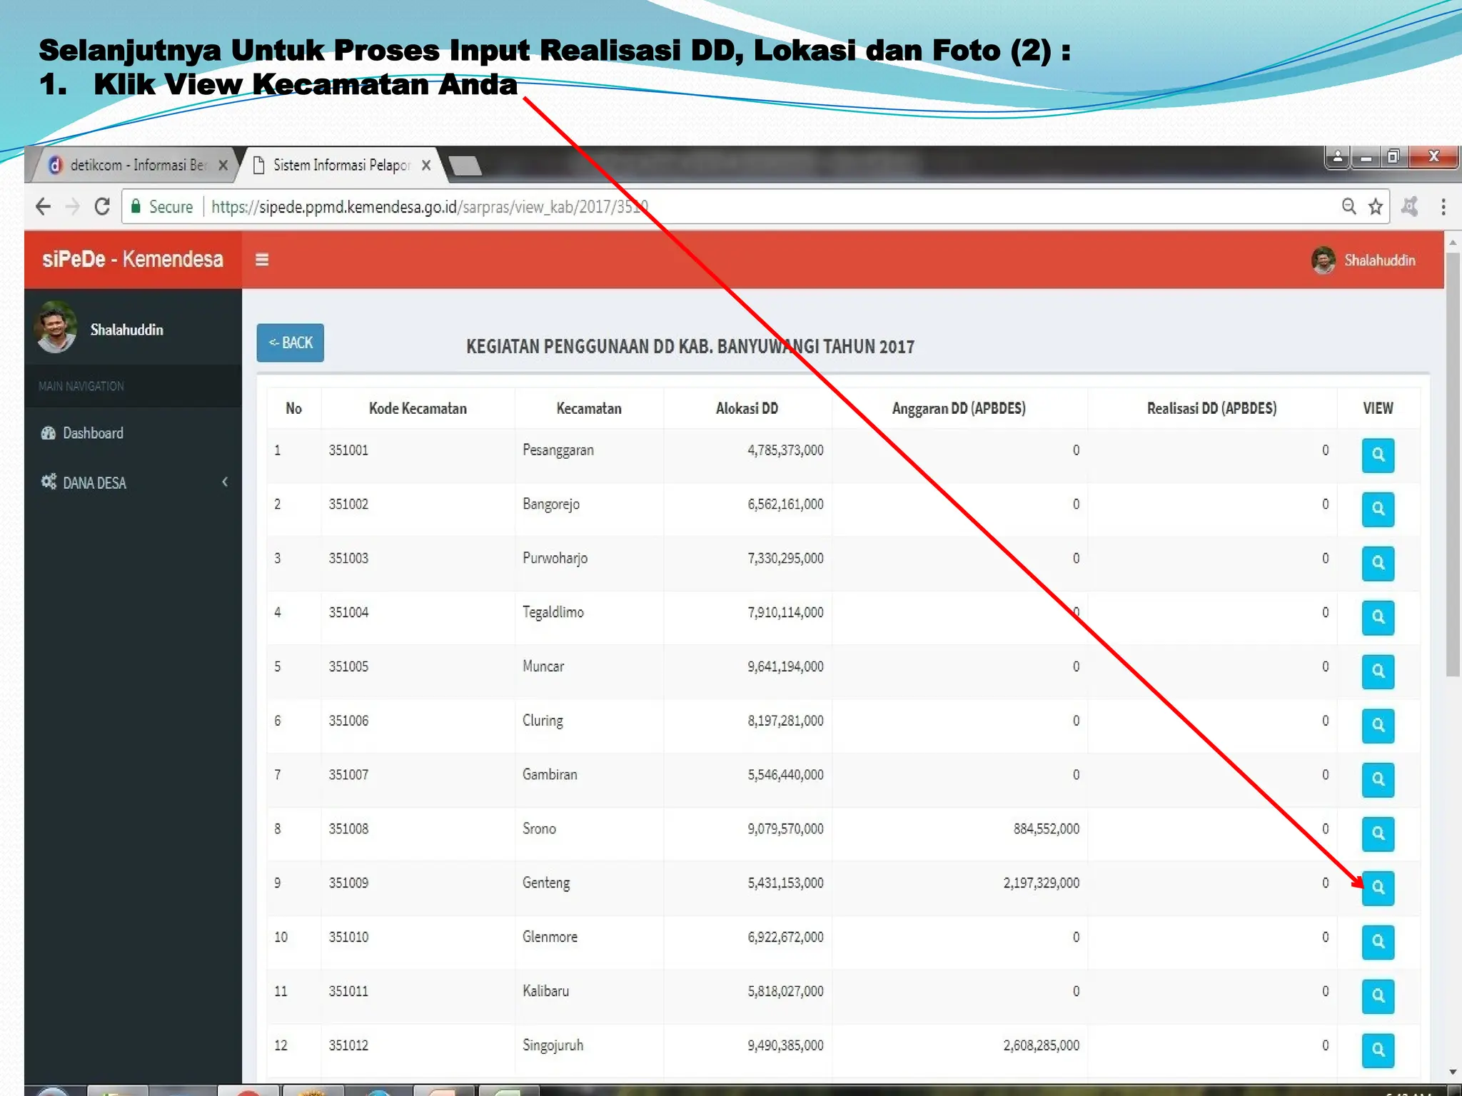Open view icon for Singojuruh row
This screenshot has width=1462, height=1096.
click(1378, 1050)
